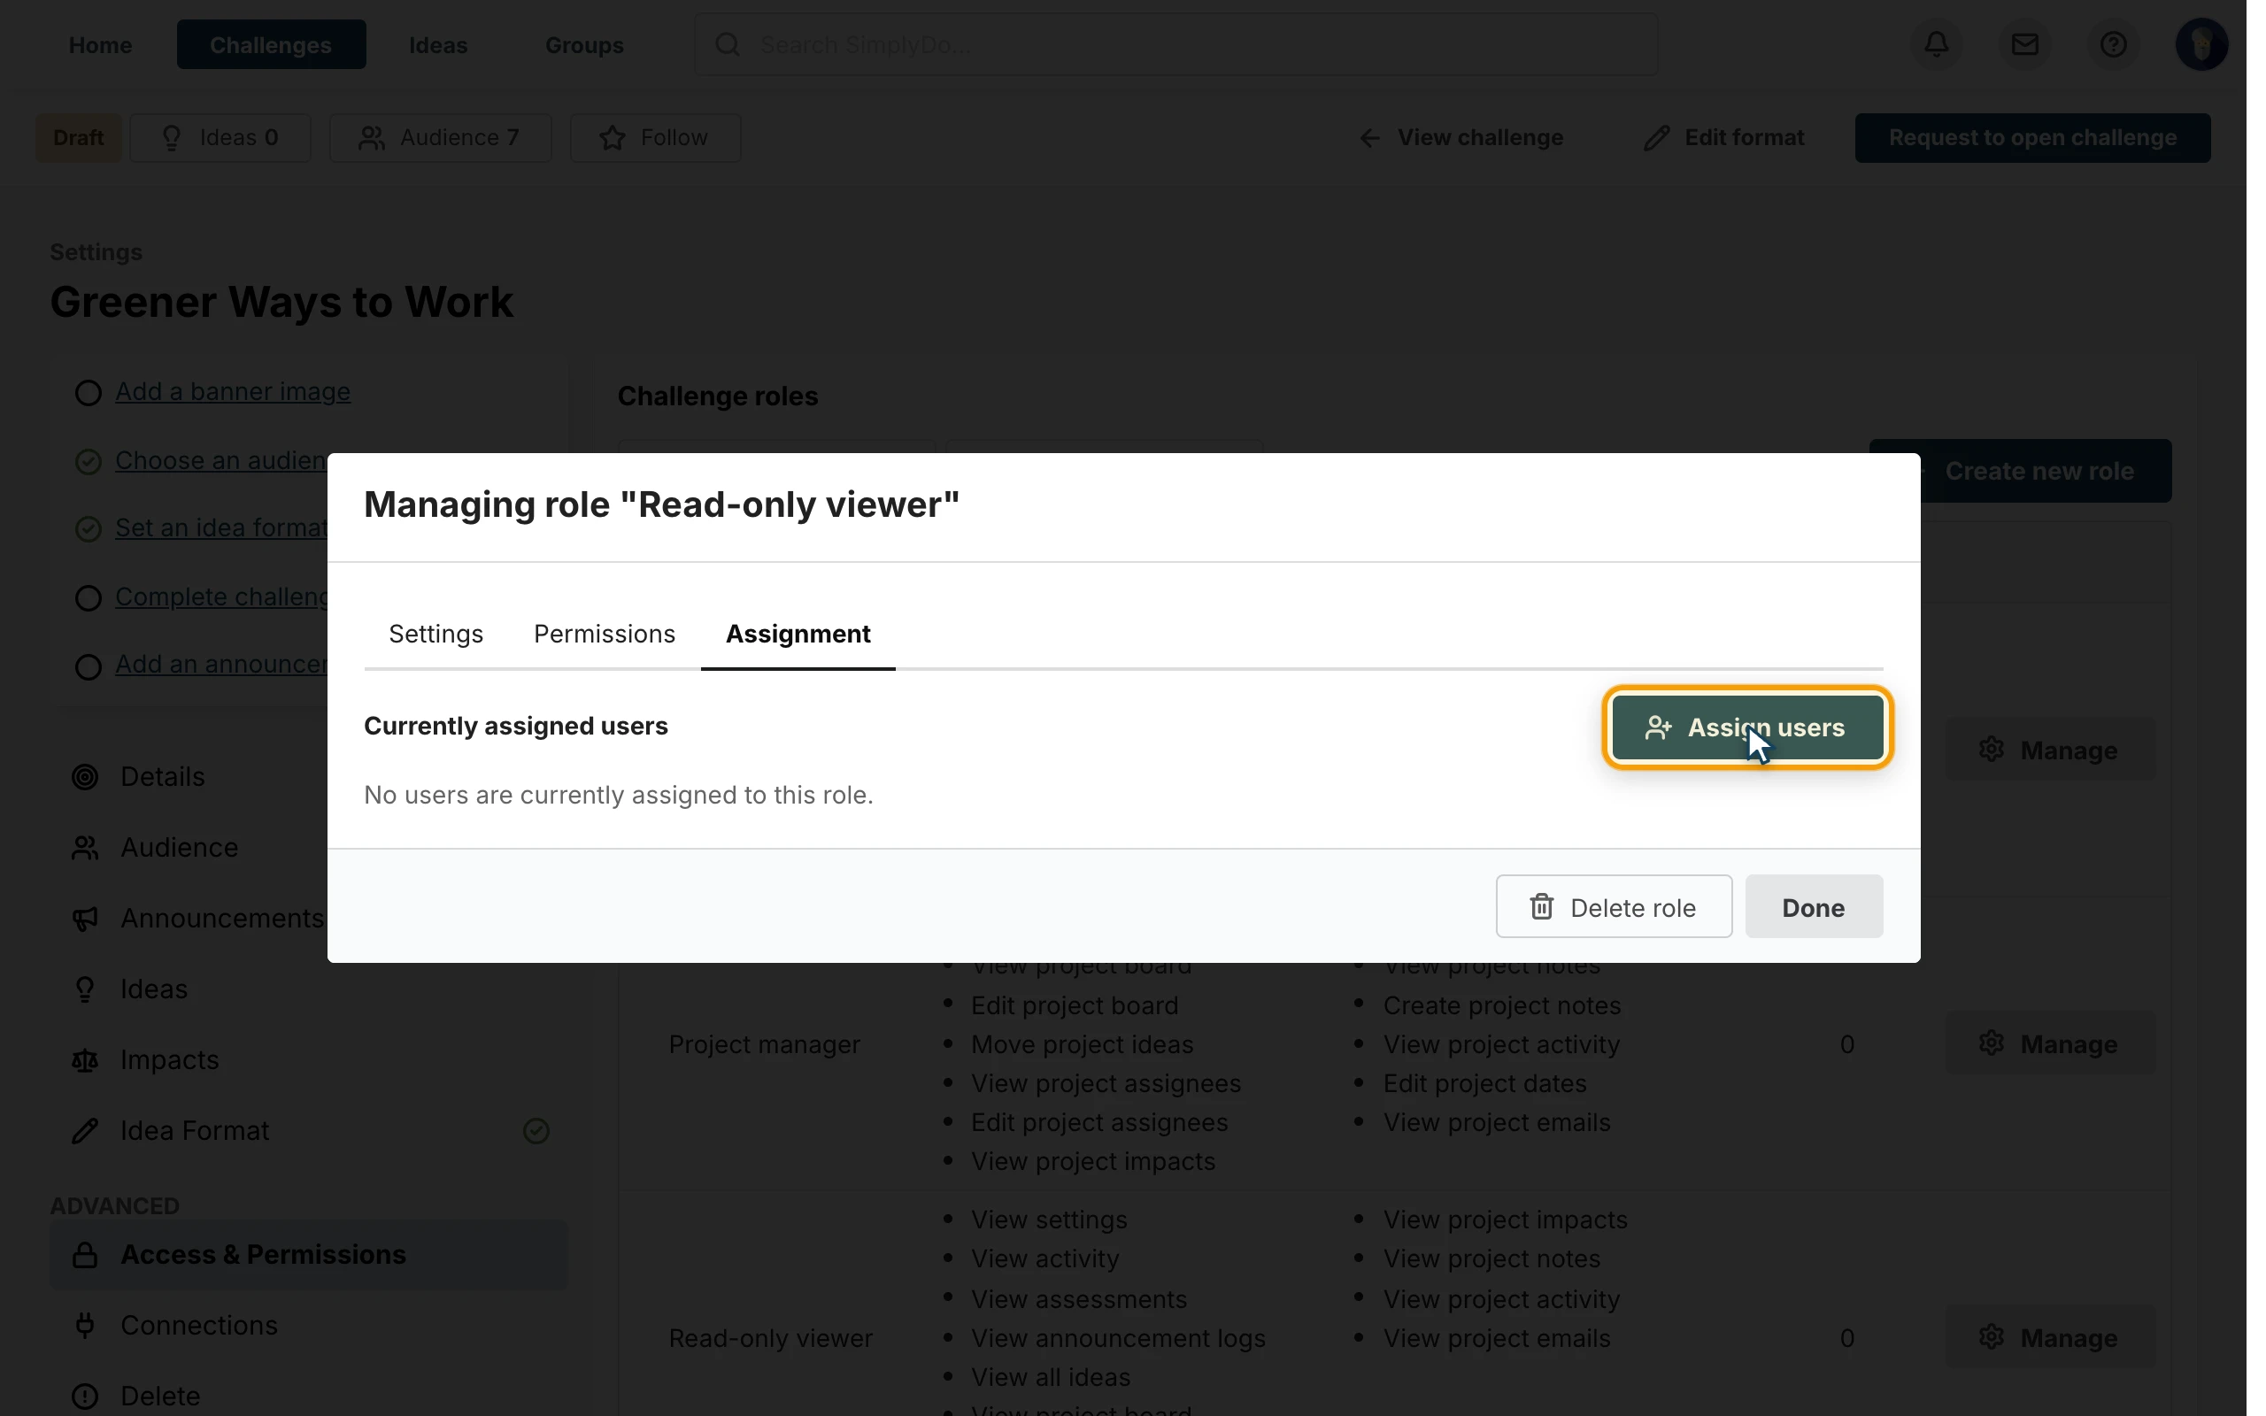Click the target icon beside Details
Viewport: 2266px width, 1416px height.
click(x=85, y=776)
